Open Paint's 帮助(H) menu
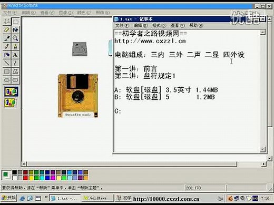 point(103,13)
